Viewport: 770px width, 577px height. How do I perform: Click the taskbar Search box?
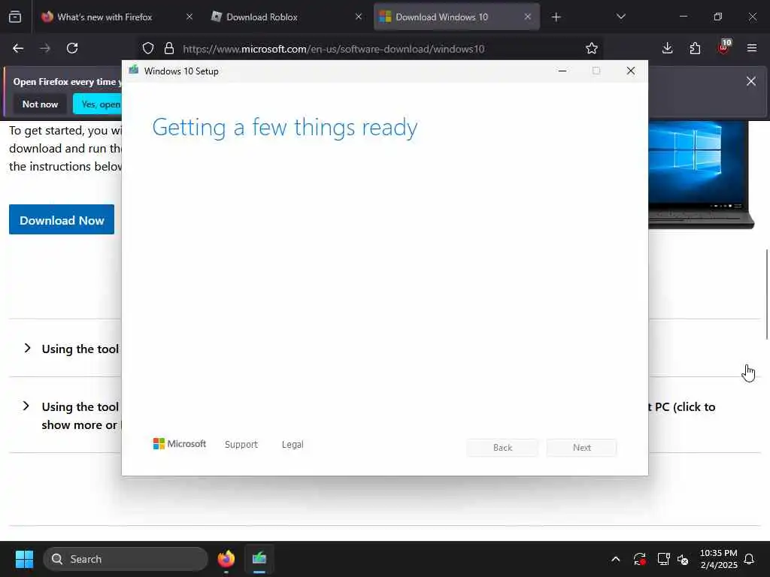coord(126,559)
